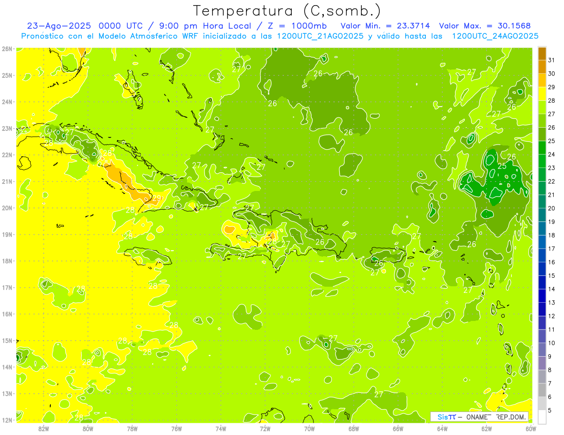
Task: Click the "Temperatura (C,somb.)" title
Action: (x=287, y=10)
